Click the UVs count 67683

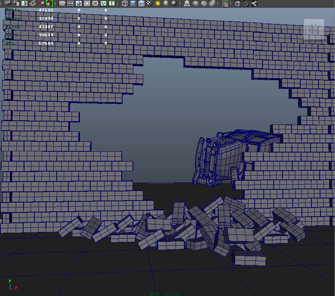coord(46,43)
